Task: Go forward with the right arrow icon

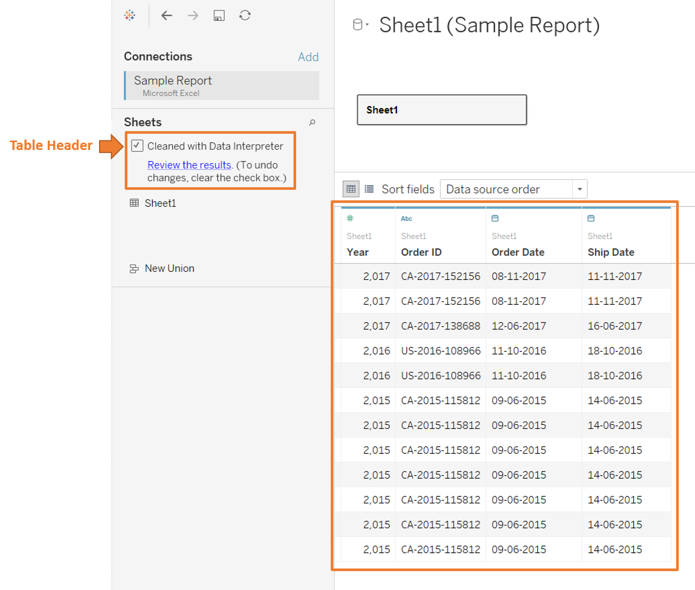Action: [193, 15]
